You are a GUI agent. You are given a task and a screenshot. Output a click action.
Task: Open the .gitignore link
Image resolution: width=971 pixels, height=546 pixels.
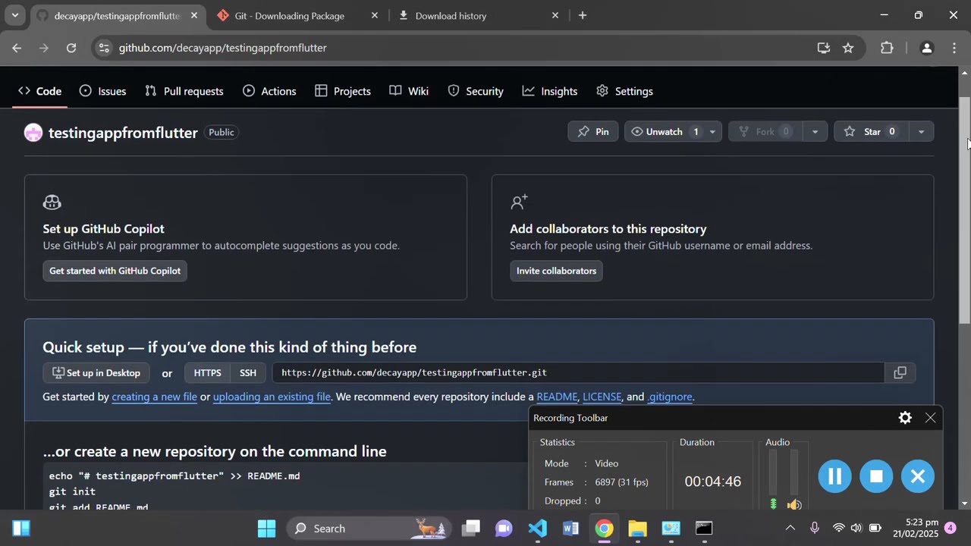tap(670, 397)
